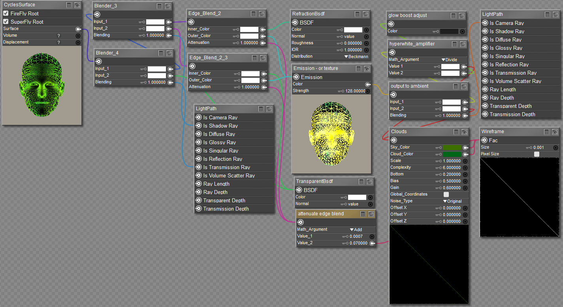Screen dimensions: 563x307
Task: Click the Emission Strength value field
Action: tap(354, 91)
